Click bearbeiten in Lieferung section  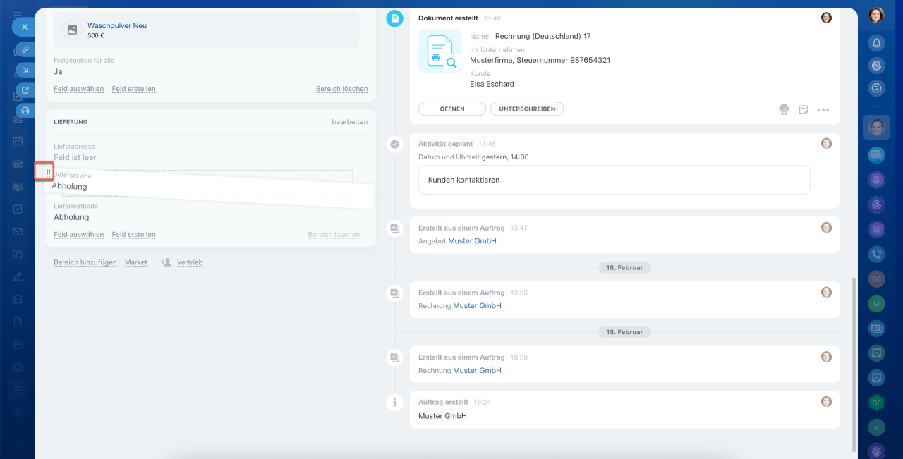pyautogui.click(x=349, y=122)
